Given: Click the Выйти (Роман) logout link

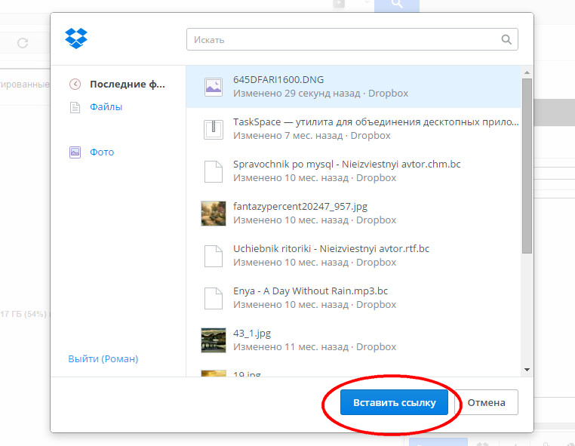Looking at the screenshot, I should click(103, 359).
